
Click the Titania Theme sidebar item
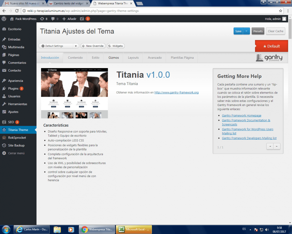(18, 130)
